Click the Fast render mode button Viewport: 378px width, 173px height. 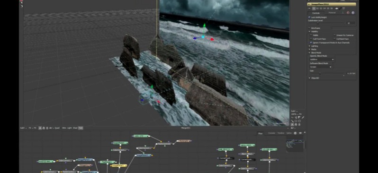coord(81,128)
